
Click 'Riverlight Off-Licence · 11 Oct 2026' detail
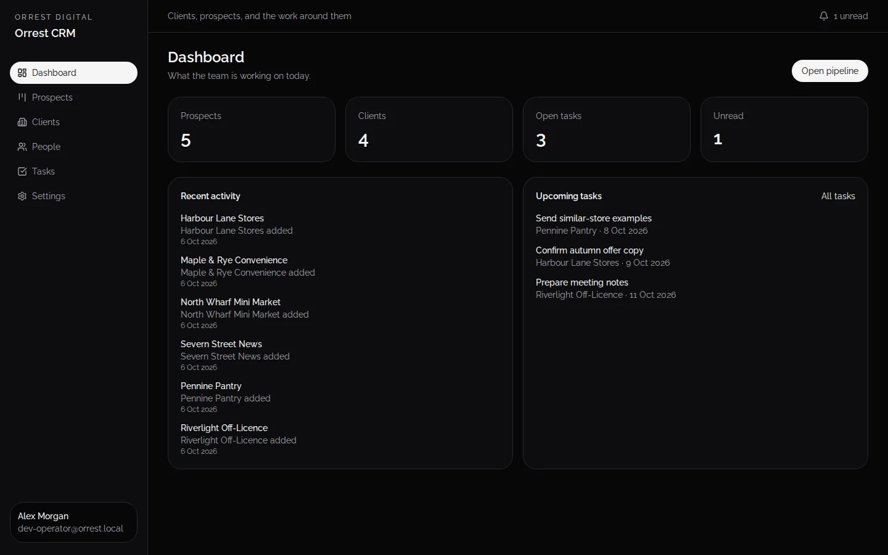click(x=606, y=295)
